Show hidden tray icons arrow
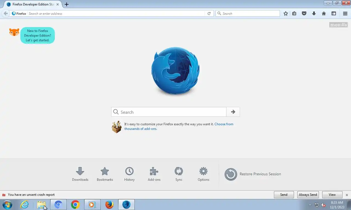This screenshot has height=210, width=351. (310, 205)
